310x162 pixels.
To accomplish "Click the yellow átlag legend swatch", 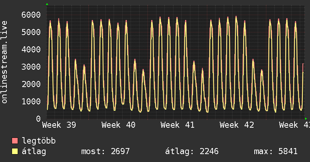I will point(15,151).
